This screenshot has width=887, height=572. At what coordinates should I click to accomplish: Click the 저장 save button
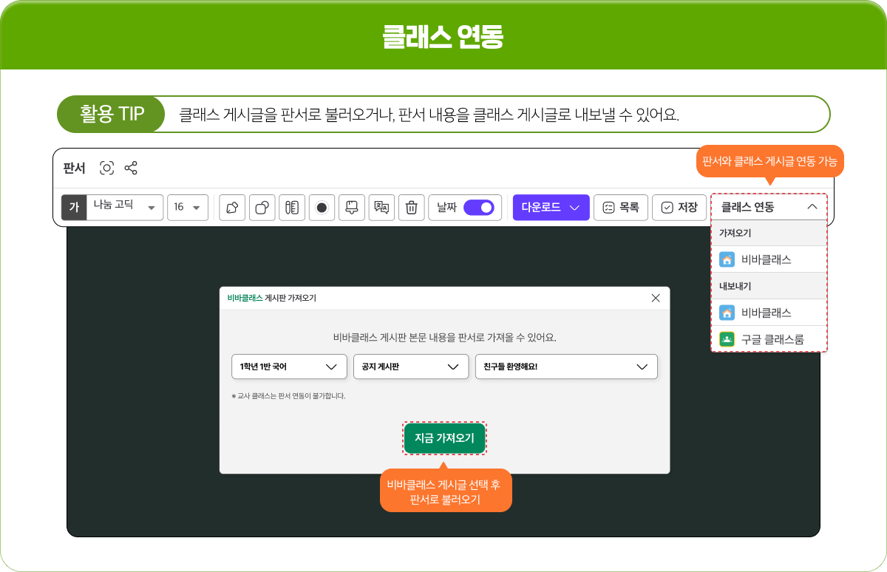point(679,208)
